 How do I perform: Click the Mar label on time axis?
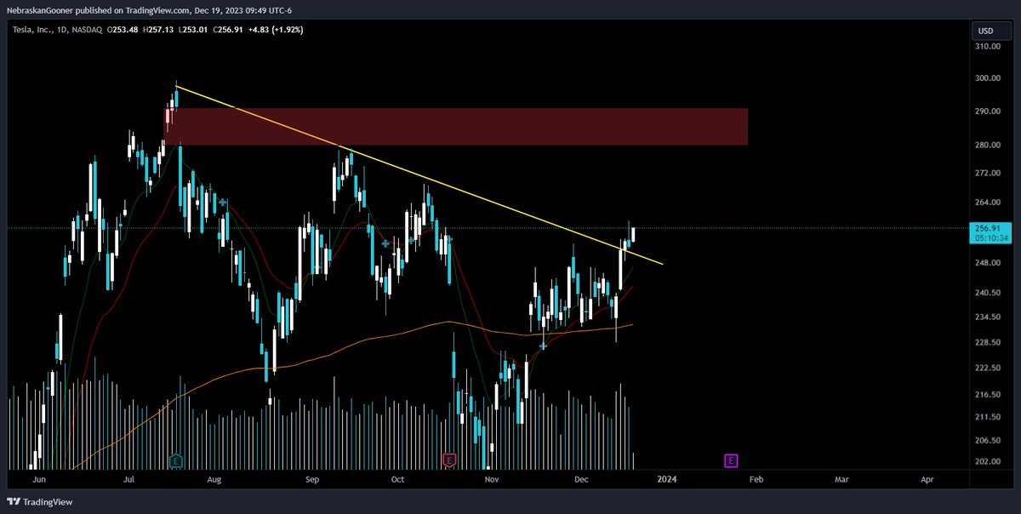[x=841, y=480]
